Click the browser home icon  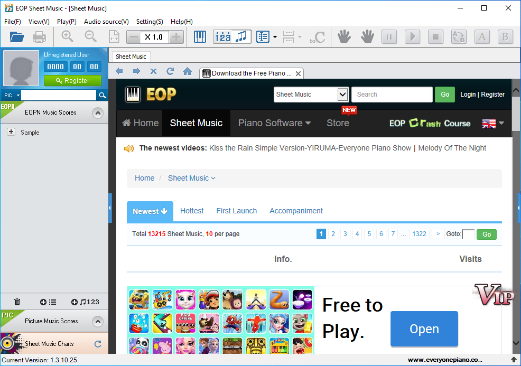(x=187, y=71)
